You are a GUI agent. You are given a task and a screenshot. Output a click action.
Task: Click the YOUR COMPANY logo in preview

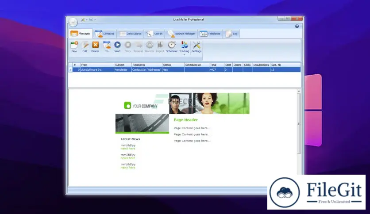point(141,106)
